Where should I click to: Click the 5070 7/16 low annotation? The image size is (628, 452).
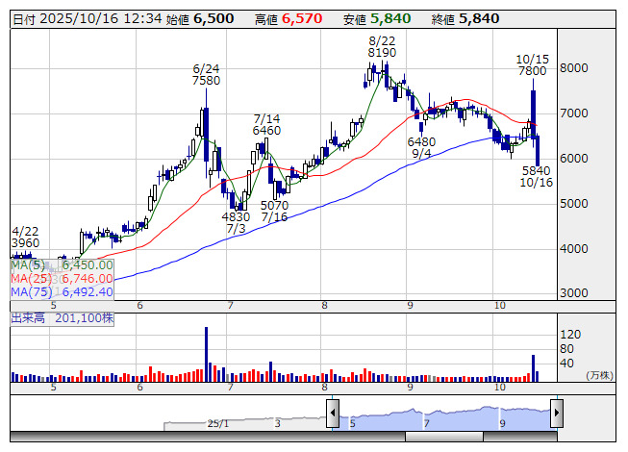point(274,211)
